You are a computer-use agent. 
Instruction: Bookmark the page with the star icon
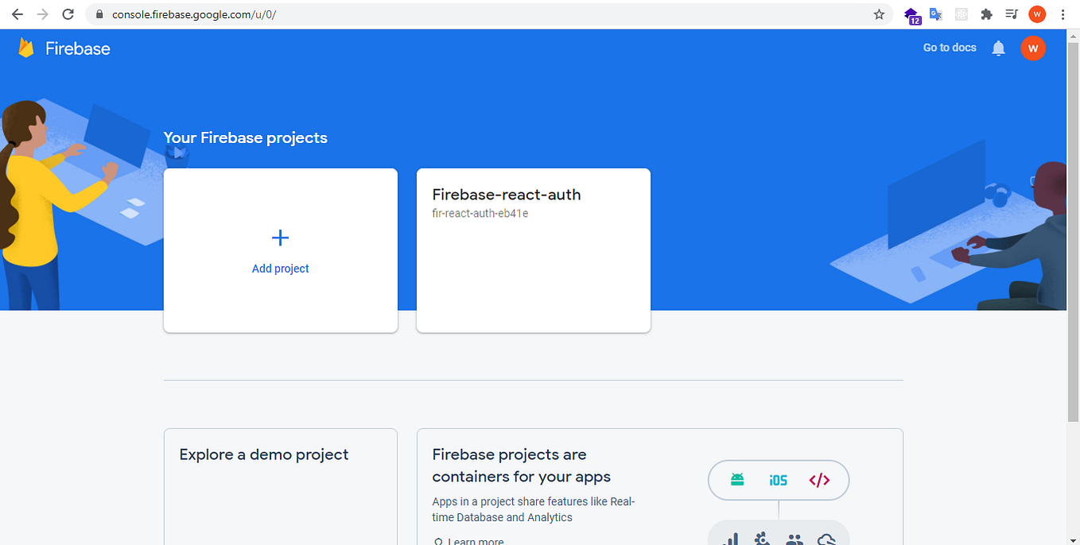point(879,14)
